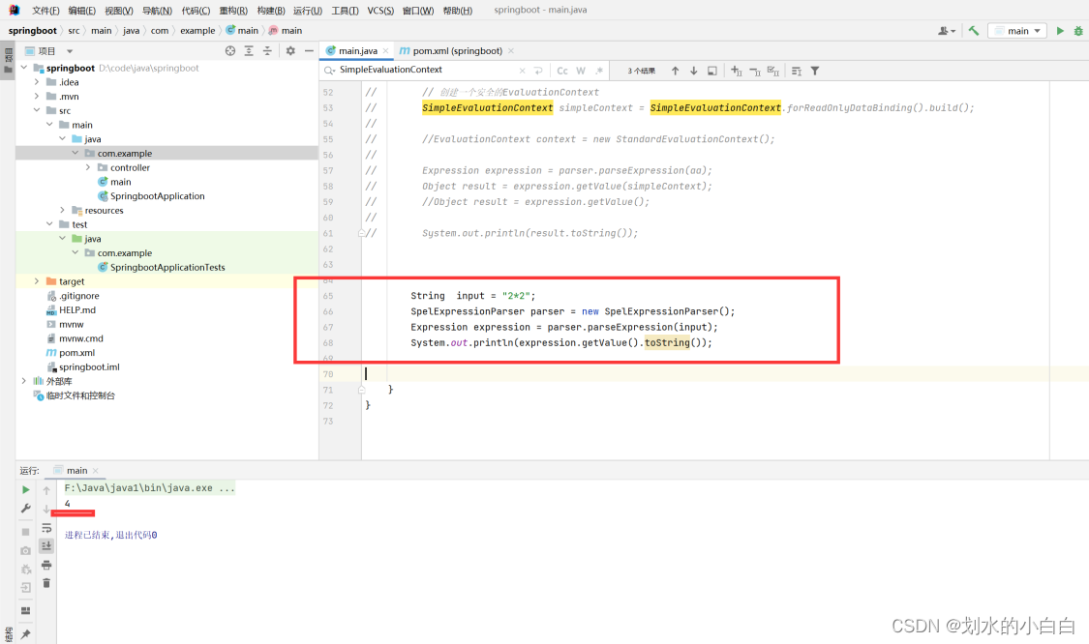Open the 帮助(H) menu
Image resolution: width=1089 pixels, height=644 pixels.
(458, 11)
